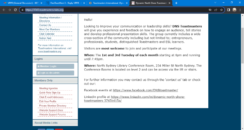
Task: Click the new tab plus button
Action: [176, 3]
